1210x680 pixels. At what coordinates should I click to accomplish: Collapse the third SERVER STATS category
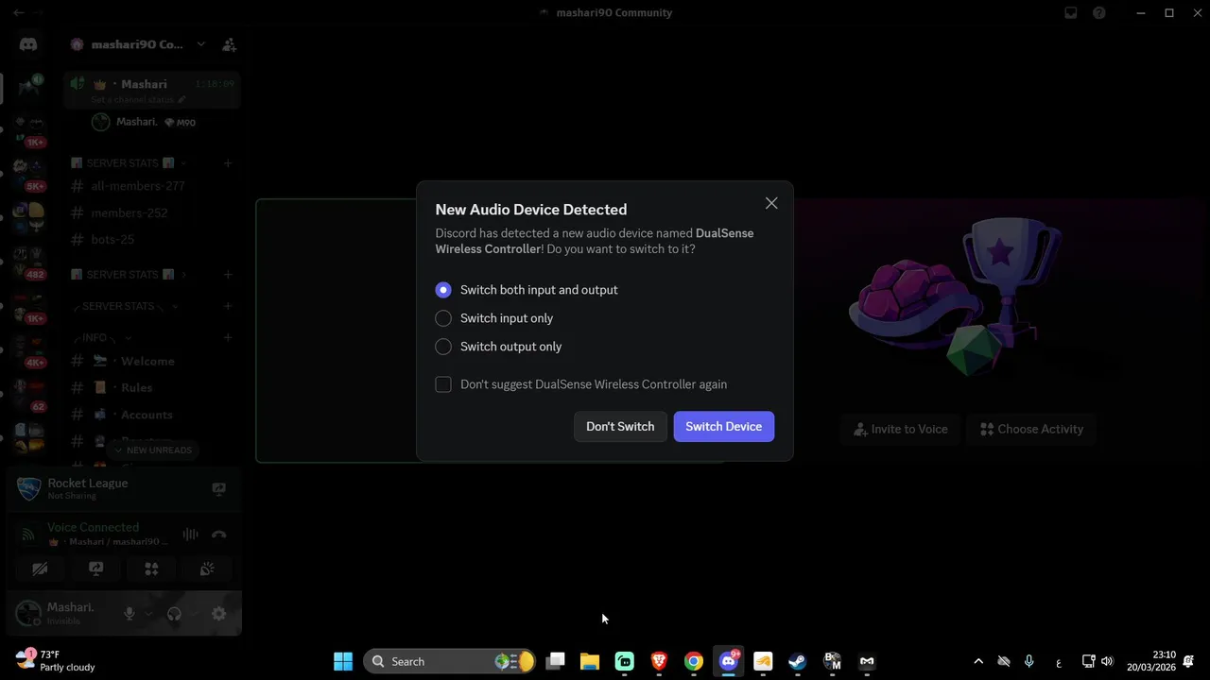(125, 306)
